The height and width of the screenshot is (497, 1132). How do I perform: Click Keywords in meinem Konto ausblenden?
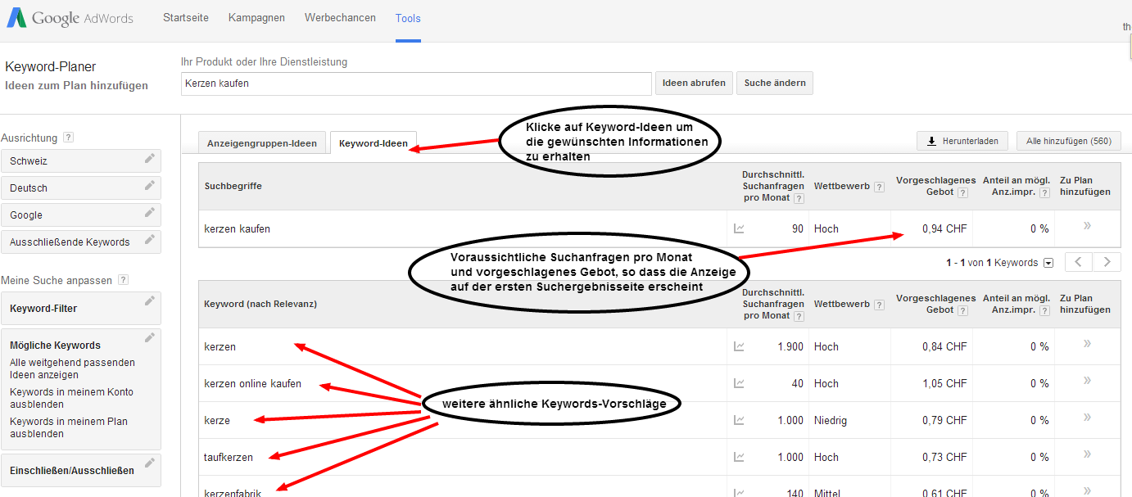click(x=71, y=398)
